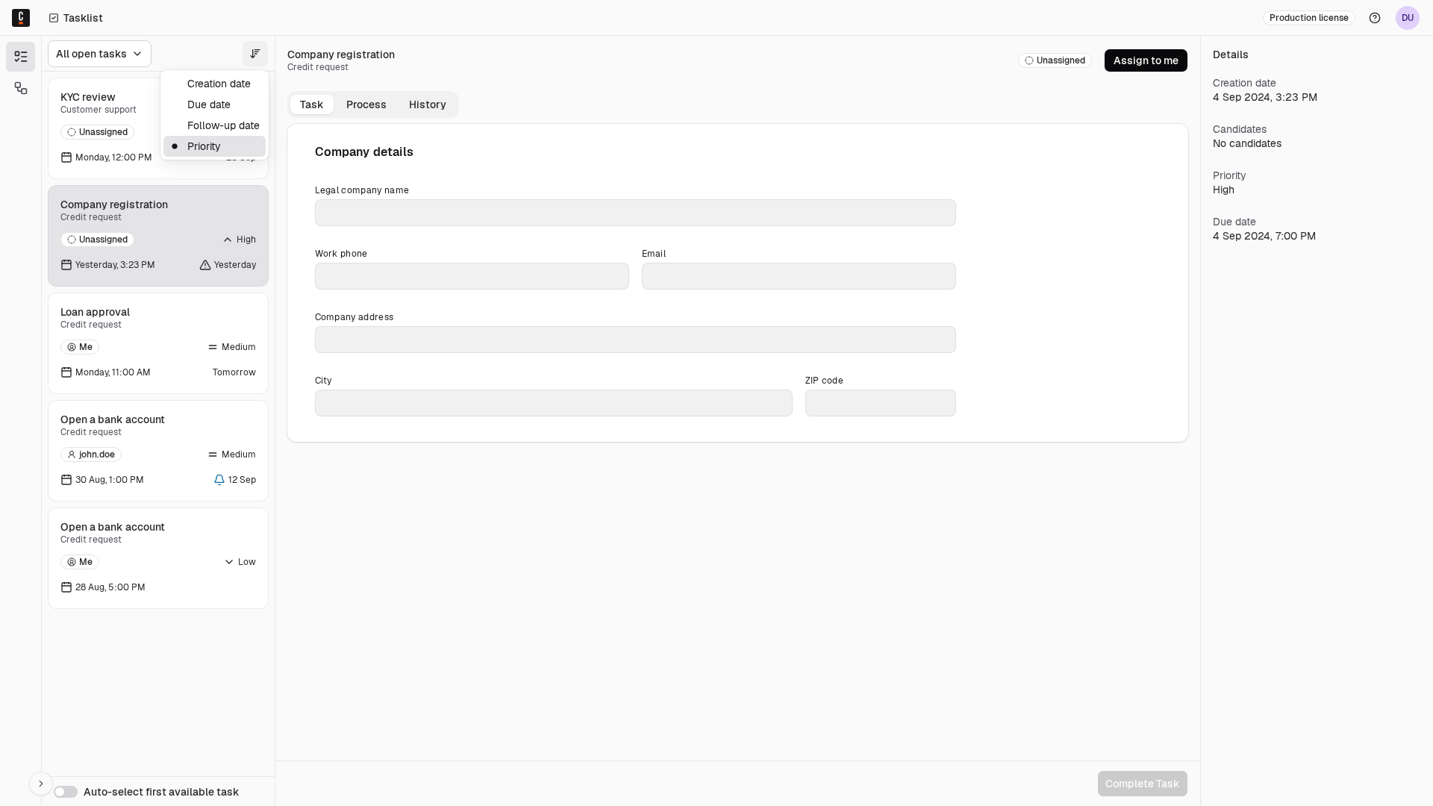Click the overdue warning icon on Company registration
The image size is (1433, 806).
tap(205, 265)
